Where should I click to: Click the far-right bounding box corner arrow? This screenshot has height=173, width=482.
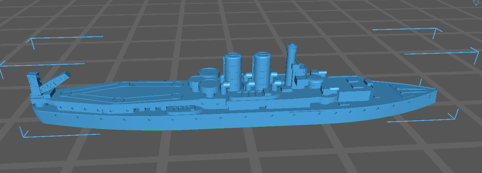[477, 52]
